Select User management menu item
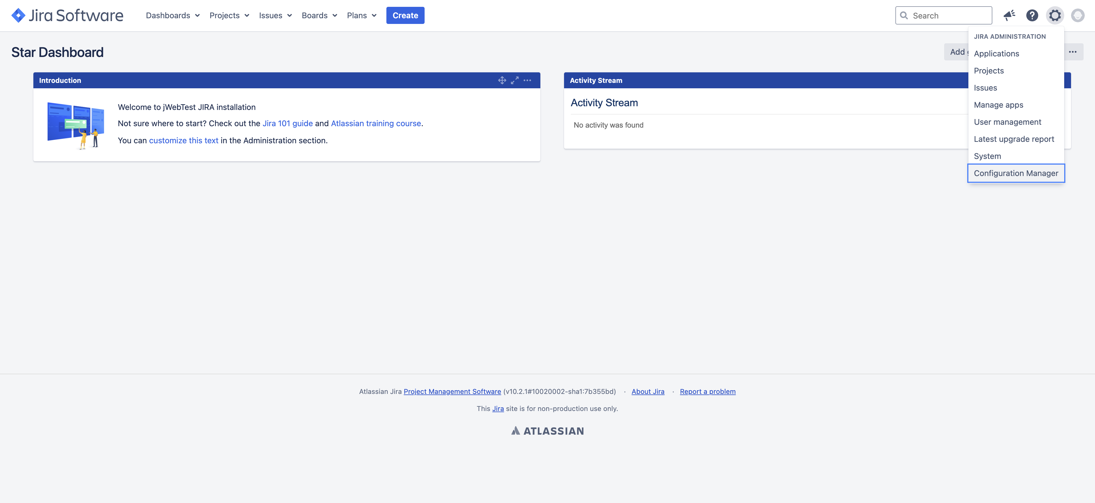Screen dimensions: 1095x503 click(1016, 122)
